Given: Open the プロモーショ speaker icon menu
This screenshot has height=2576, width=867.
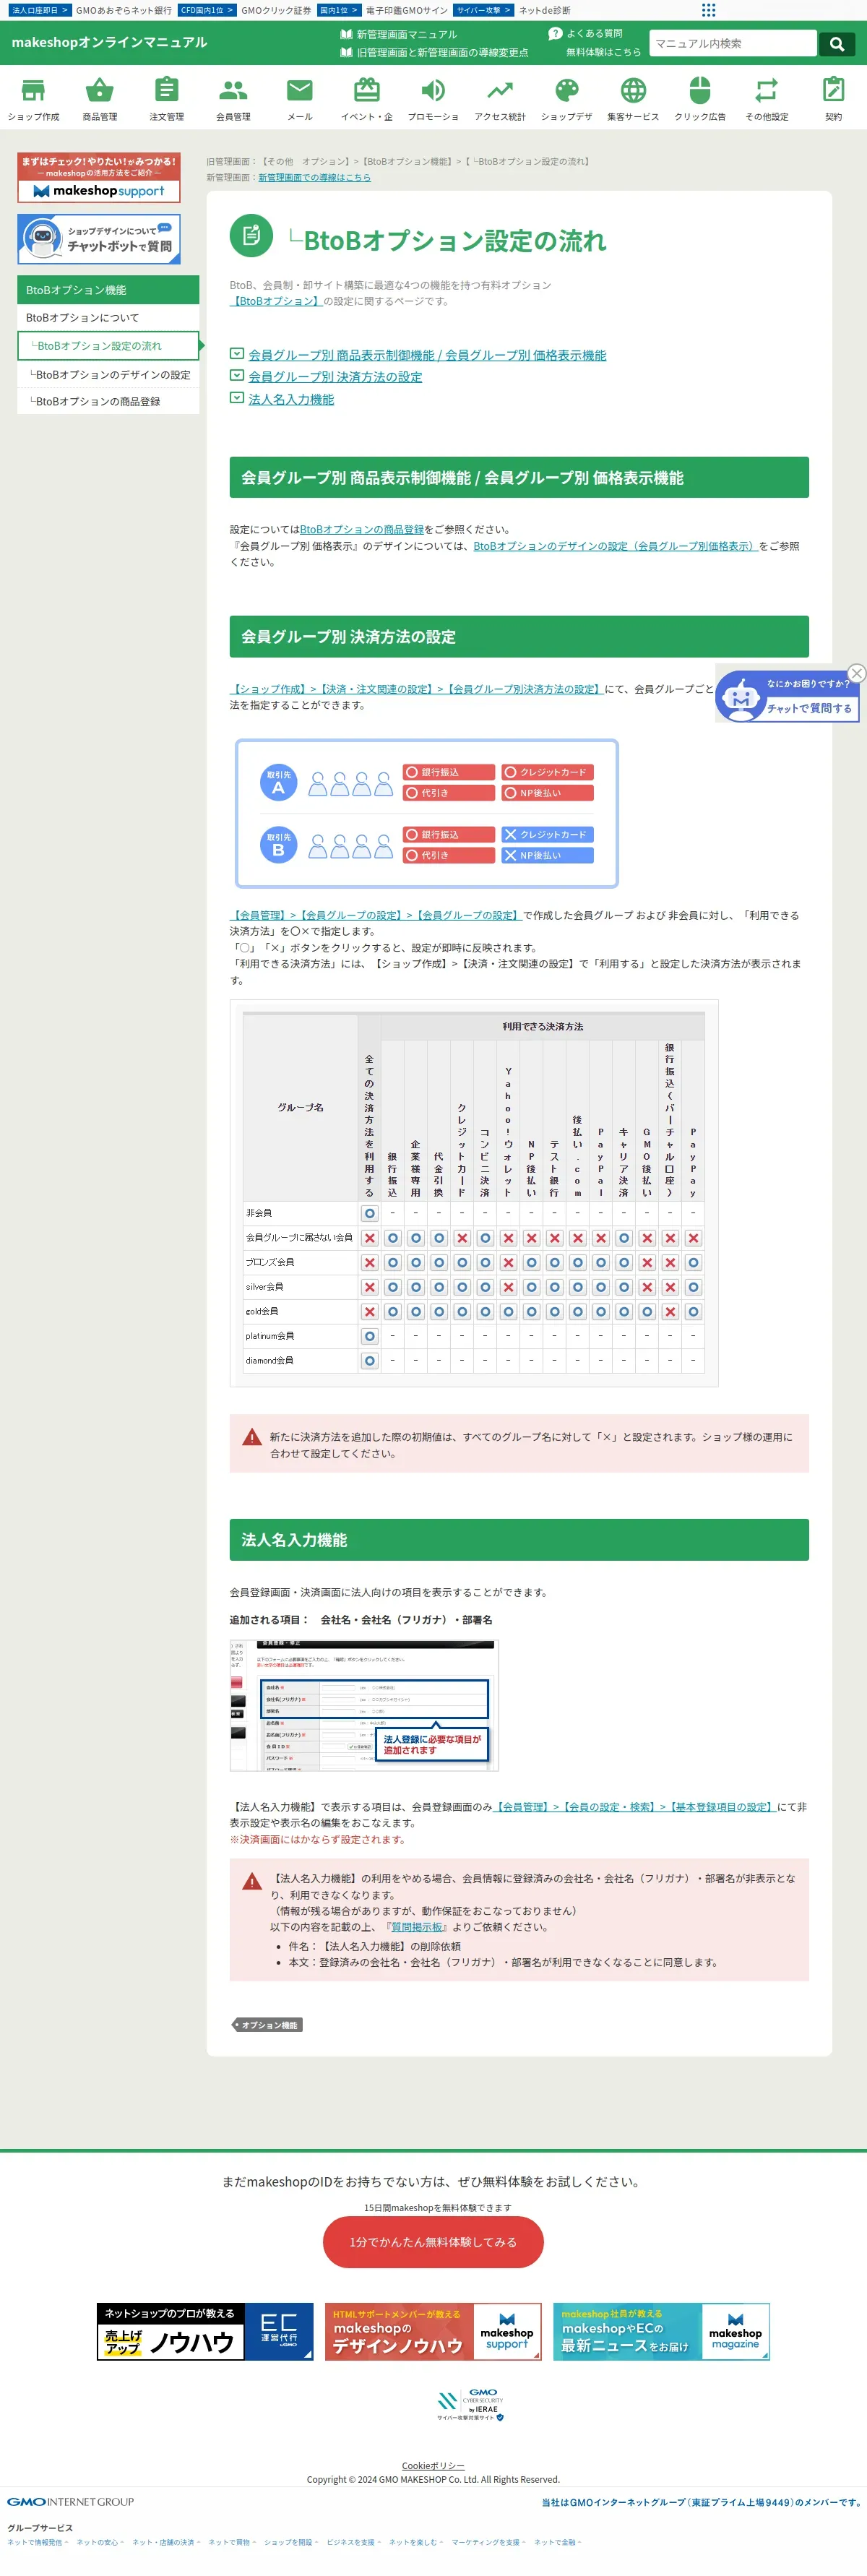Looking at the screenshot, I should click(x=433, y=98).
